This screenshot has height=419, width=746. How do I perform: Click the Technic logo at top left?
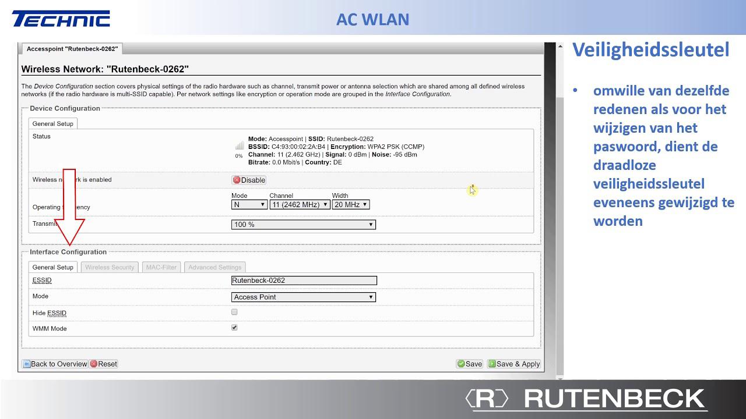[61, 19]
